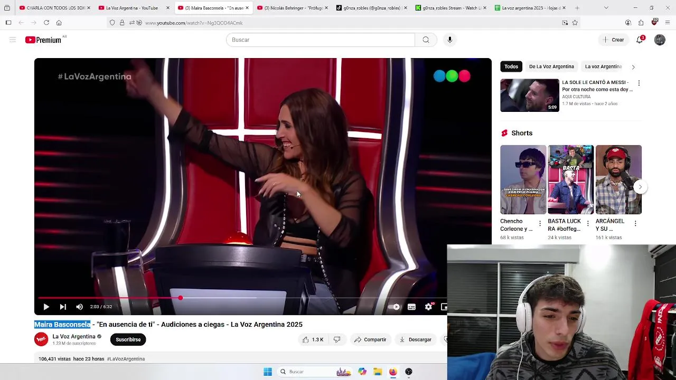Open Windows Start menu
Screen dimensions: 676x380
(268, 372)
